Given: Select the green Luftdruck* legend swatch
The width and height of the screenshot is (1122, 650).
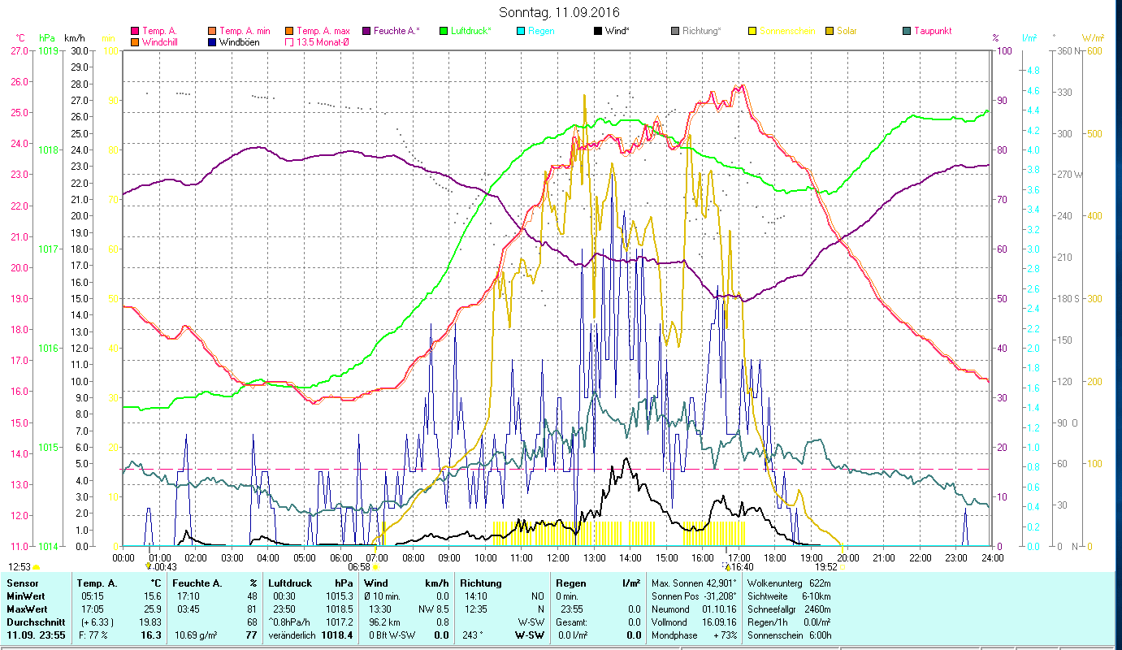Looking at the screenshot, I should point(443,31).
